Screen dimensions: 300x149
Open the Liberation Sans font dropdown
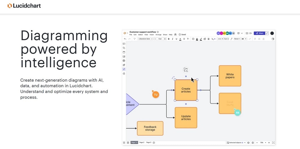[145, 39]
